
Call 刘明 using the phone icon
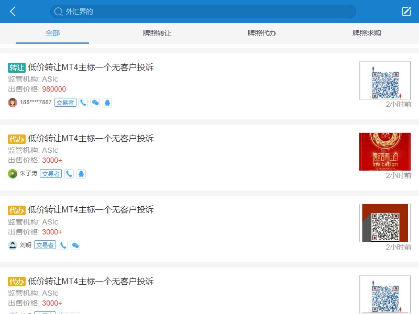coord(63,245)
